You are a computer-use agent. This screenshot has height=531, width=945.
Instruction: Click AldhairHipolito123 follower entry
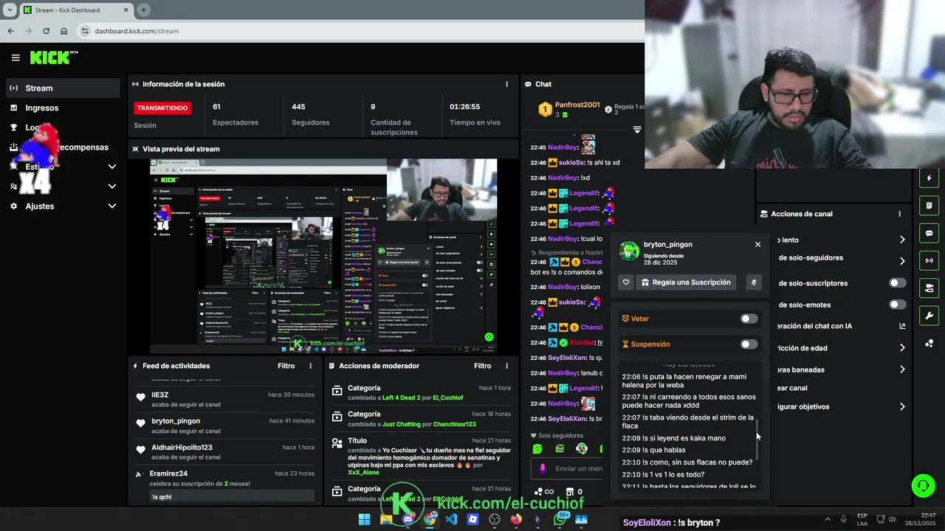click(225, 452)
